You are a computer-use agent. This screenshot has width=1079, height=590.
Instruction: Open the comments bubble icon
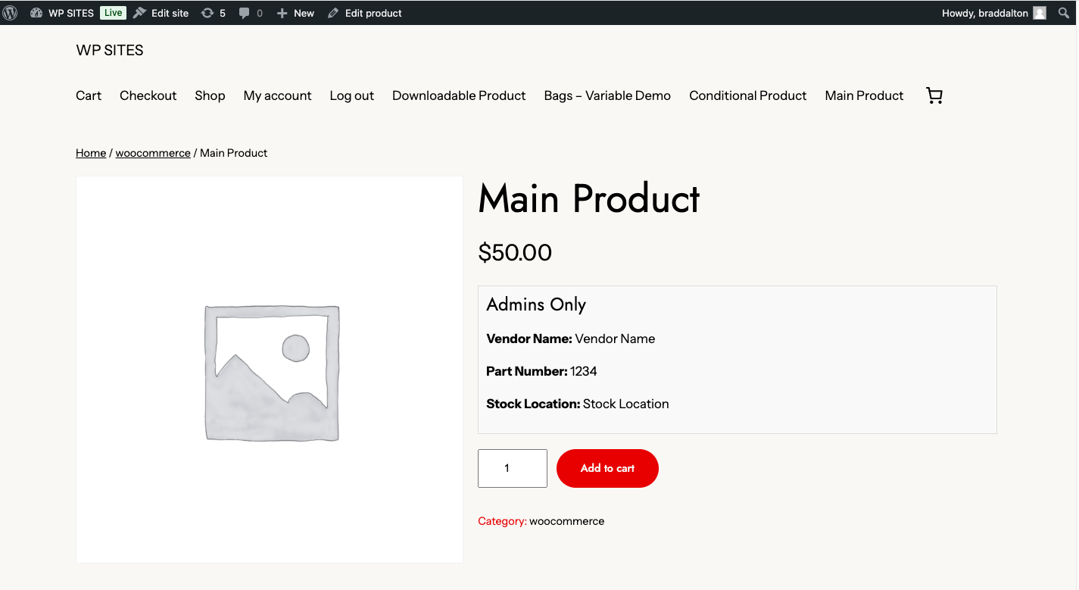pos(244,13)
